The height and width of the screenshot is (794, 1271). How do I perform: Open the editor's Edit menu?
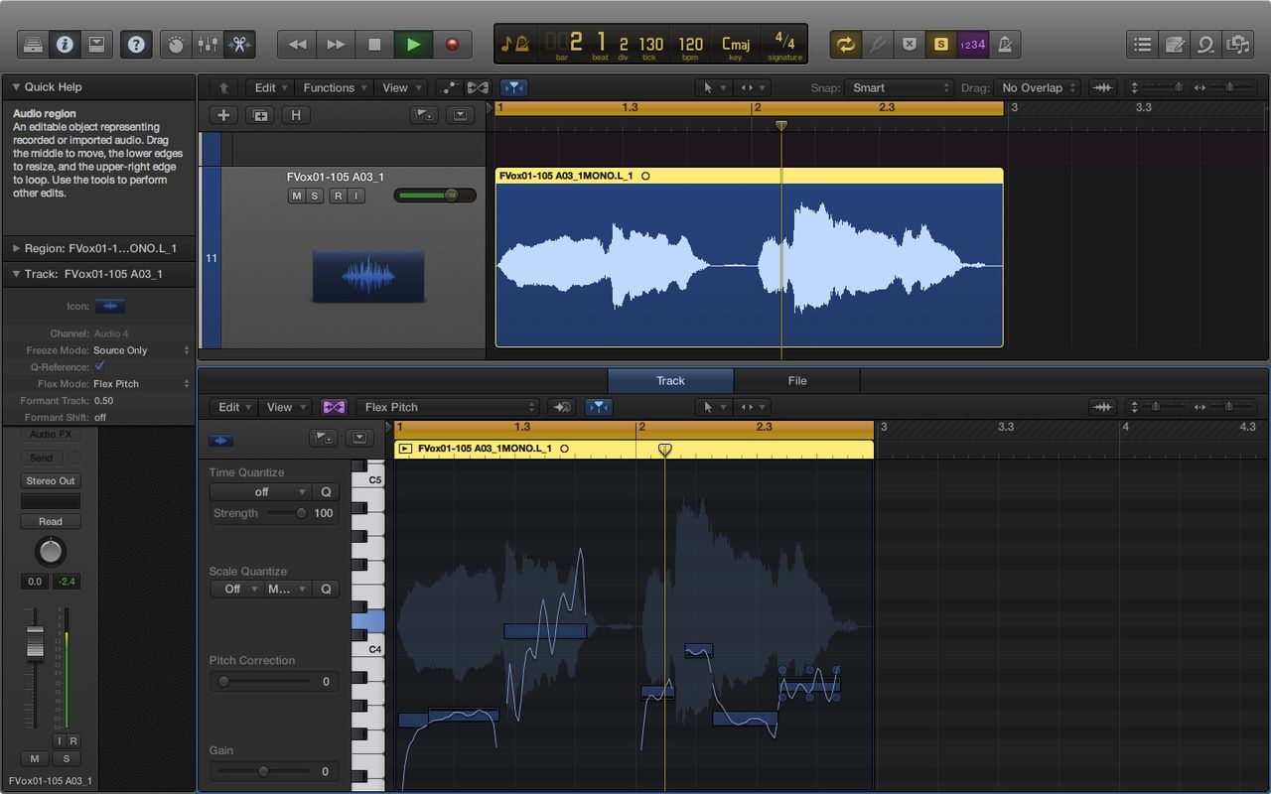(234, 407)
